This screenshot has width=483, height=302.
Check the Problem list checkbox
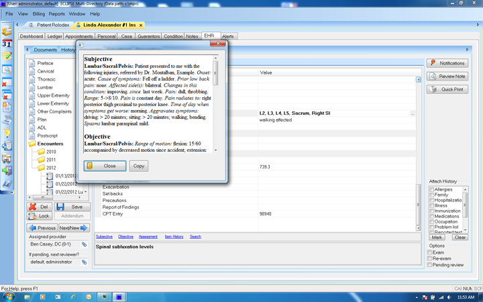(x=431, y=227)
